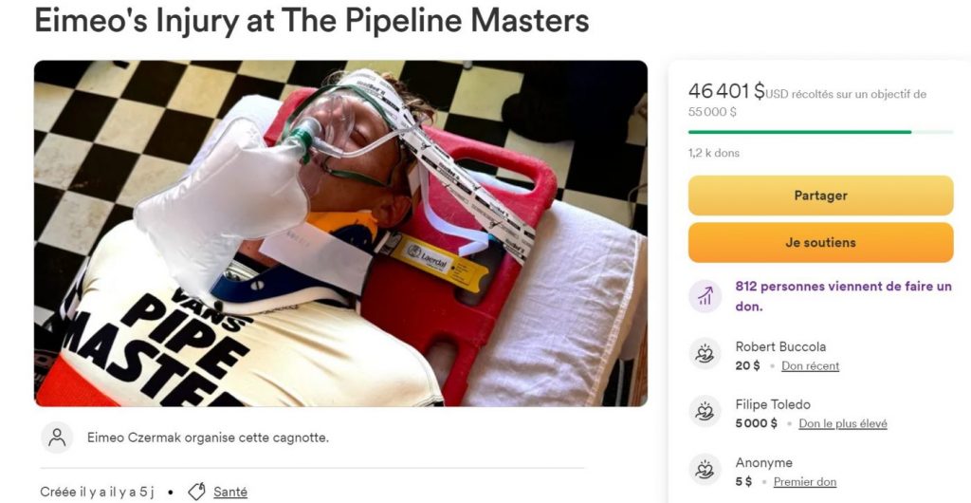Click the 46 401 $ raised amount
This screenshot has height=503, width=971.
click(726, 91)
